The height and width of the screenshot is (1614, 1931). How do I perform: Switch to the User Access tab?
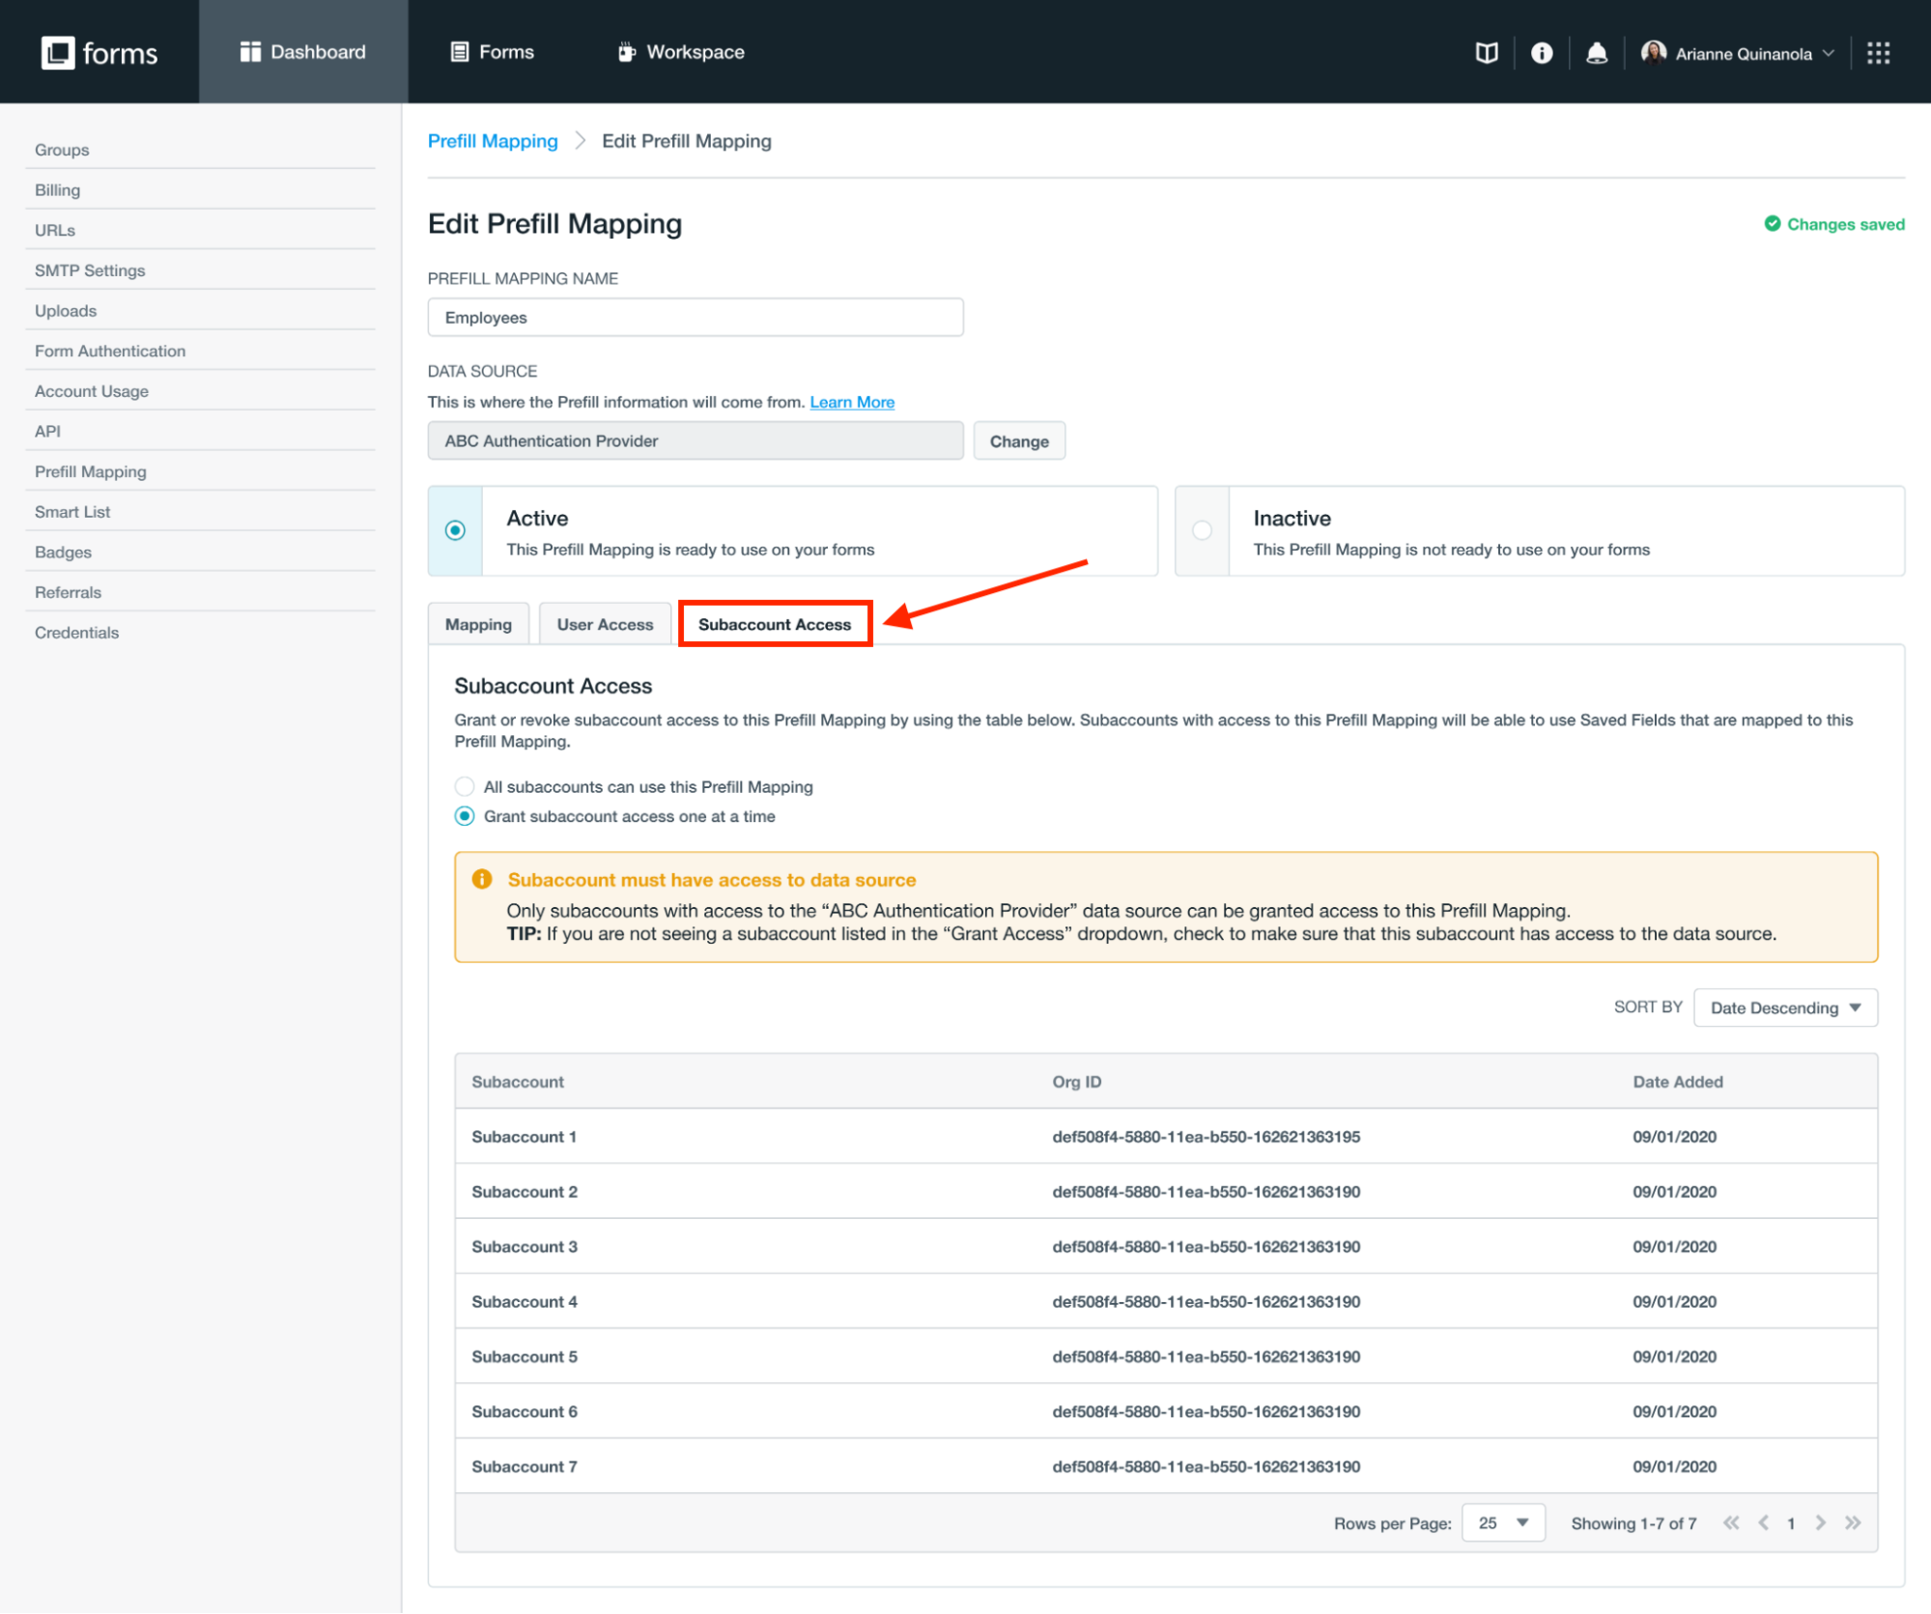tap(605, 624)
